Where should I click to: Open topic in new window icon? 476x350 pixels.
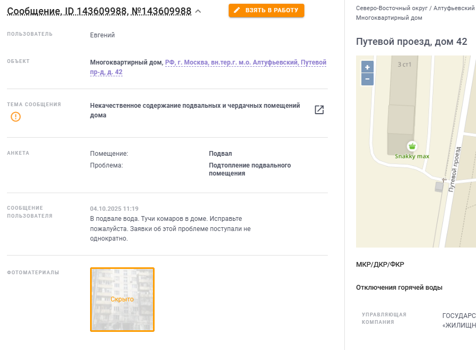[319, 110]
